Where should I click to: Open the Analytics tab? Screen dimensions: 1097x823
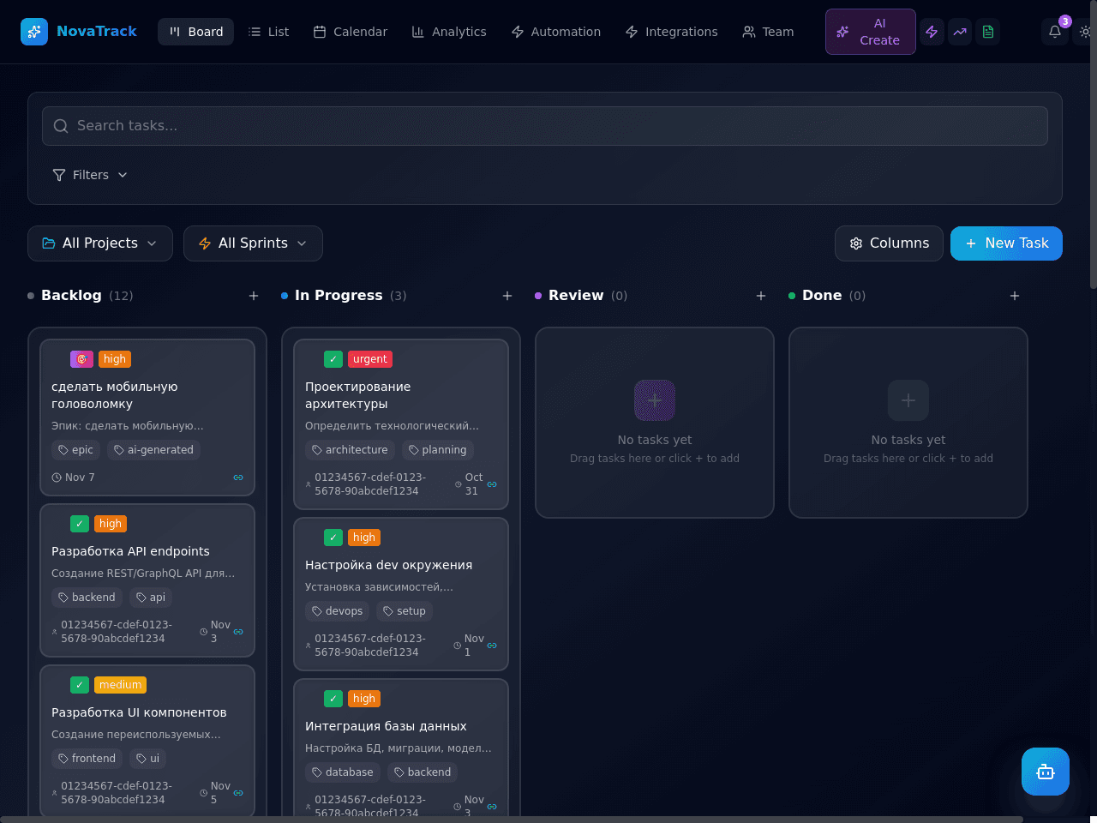click(x=449, y=32)
